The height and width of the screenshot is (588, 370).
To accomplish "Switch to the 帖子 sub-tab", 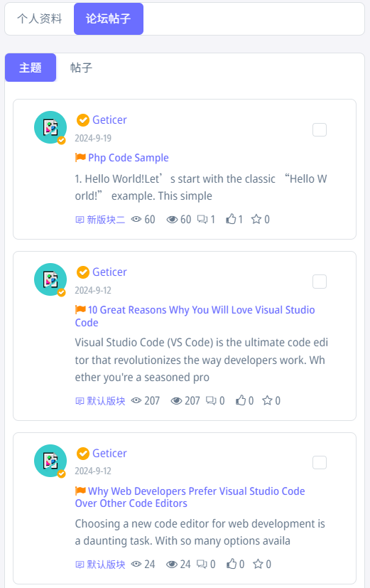I will click(x=81, y=68).
